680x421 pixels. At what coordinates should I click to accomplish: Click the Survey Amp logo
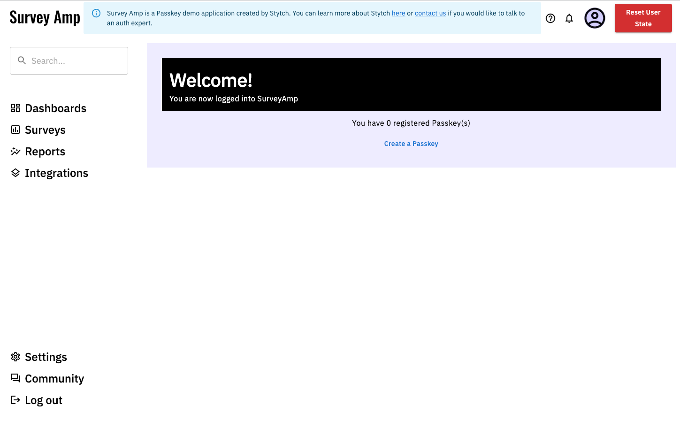click(x=45, y=18)
